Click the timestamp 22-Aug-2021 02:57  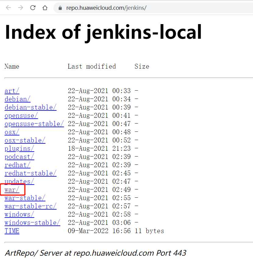[99, 206]
